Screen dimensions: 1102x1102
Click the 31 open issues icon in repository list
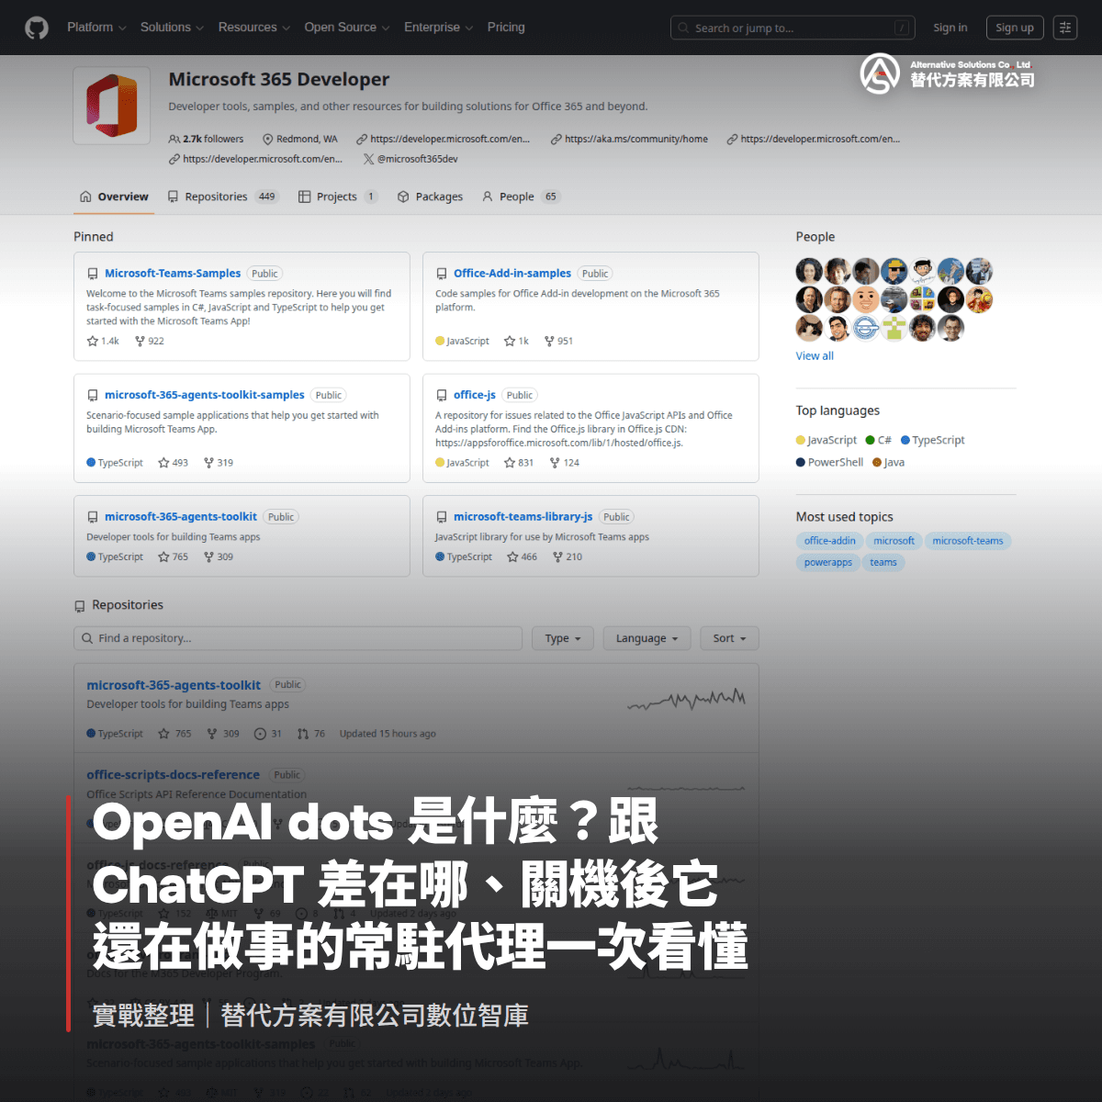[268, 734]
